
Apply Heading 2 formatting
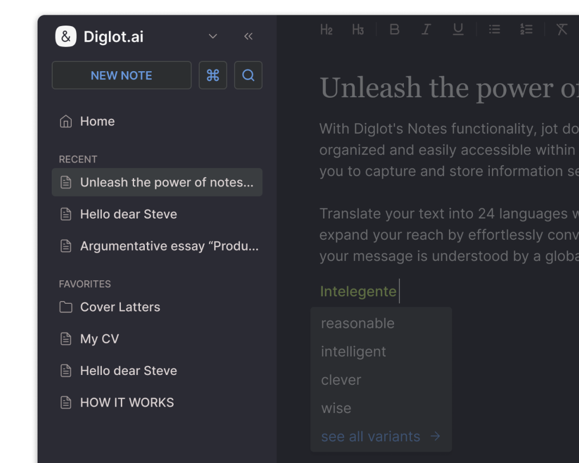[326, 29]
